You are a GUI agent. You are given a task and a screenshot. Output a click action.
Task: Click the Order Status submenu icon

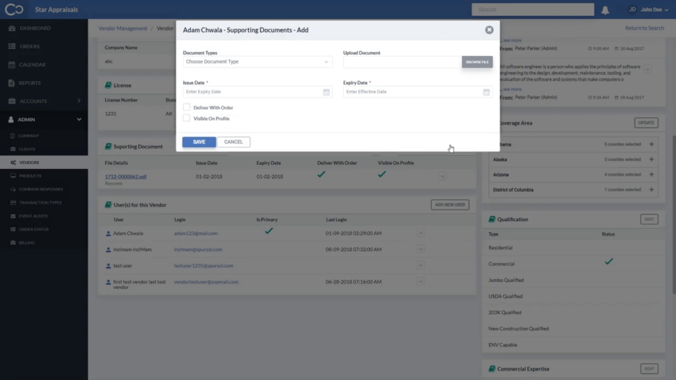(x=13, y=229)
